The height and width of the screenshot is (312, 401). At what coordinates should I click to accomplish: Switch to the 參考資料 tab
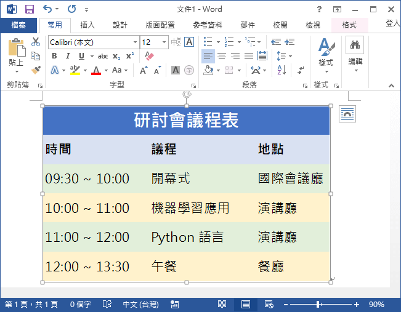[208, 25]
